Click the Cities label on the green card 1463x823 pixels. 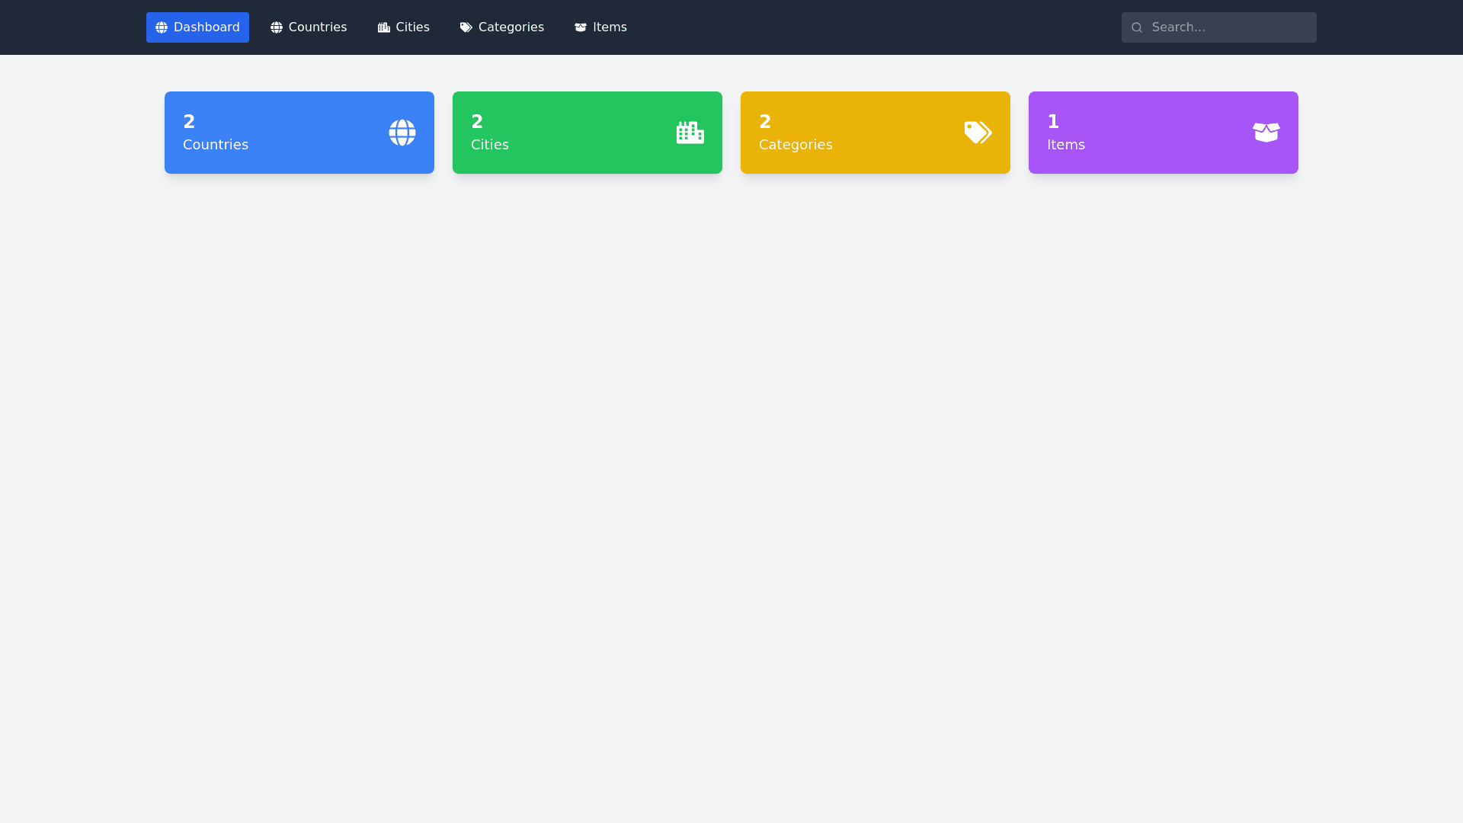click(x=490, y=145)
